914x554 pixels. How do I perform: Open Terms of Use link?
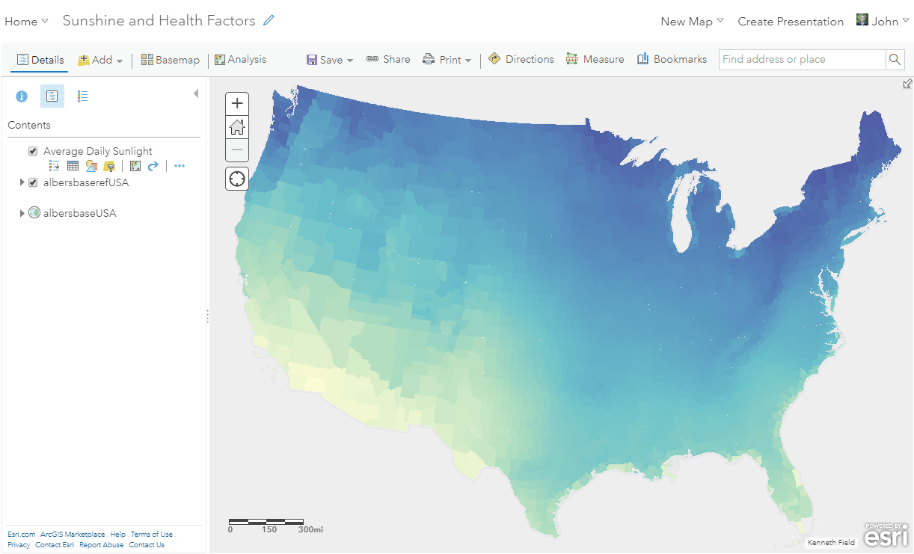point(152,535)
